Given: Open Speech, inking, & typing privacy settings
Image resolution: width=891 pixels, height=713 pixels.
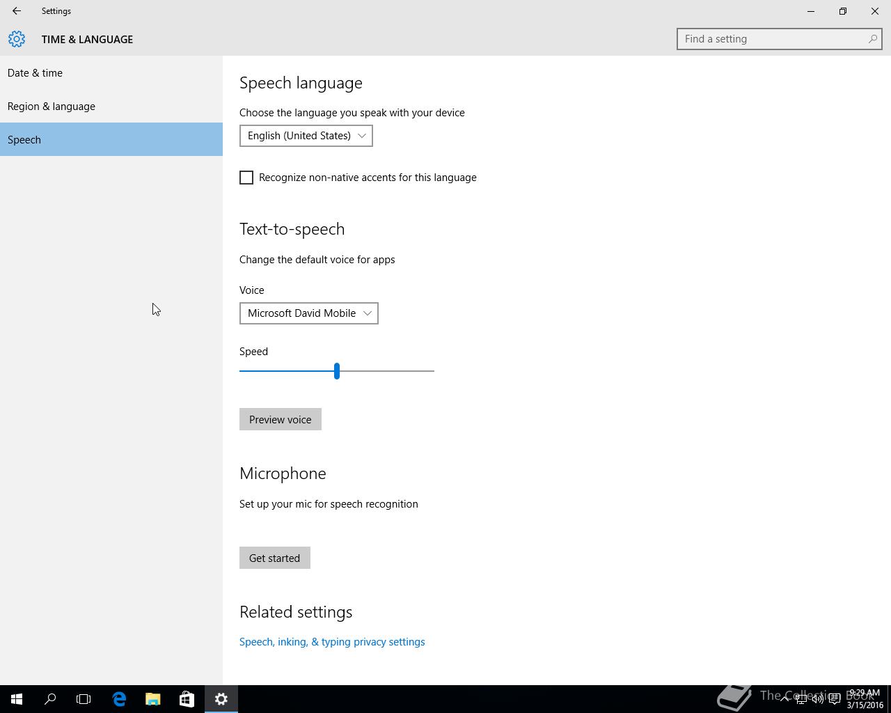Looking at the screenshot, I should [332, 642].
